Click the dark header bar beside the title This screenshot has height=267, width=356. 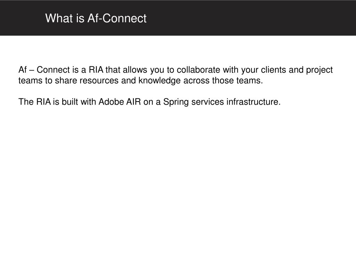(250, 18)
